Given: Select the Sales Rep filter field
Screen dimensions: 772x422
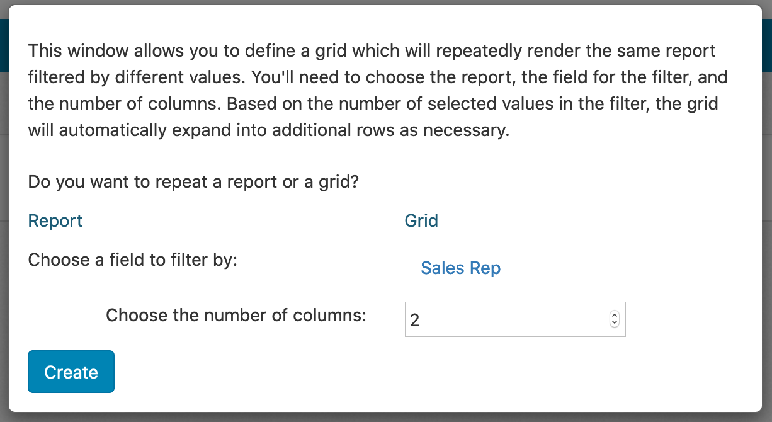Looking at the screenshot, I should [x=460, y=268].
